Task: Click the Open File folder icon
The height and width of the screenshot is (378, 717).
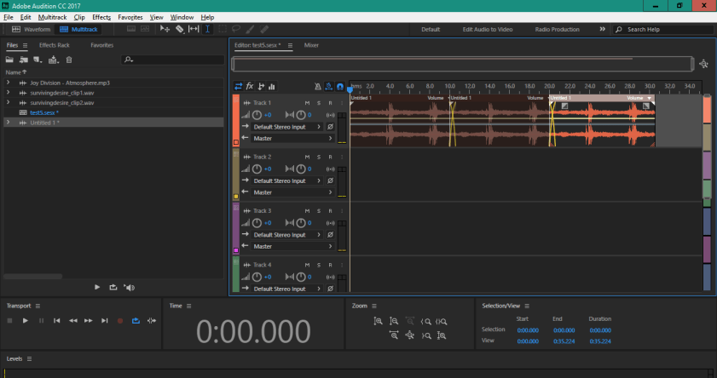Action: 10,60
